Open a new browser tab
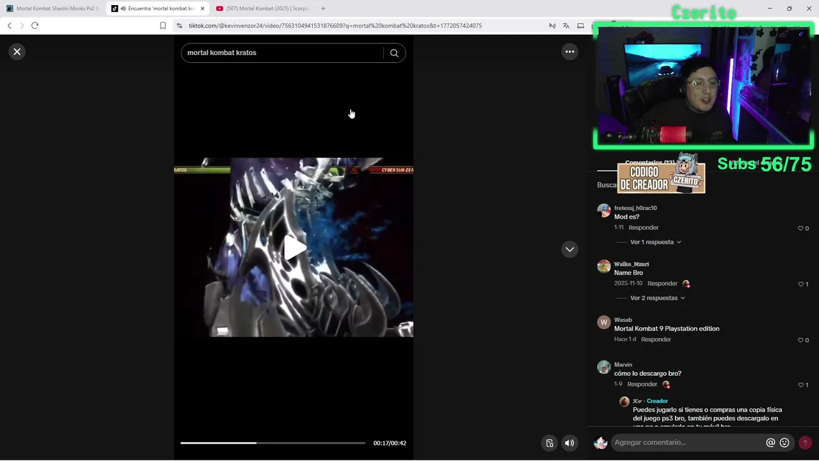This screenshot has height=461, width=819. (323, 8)
